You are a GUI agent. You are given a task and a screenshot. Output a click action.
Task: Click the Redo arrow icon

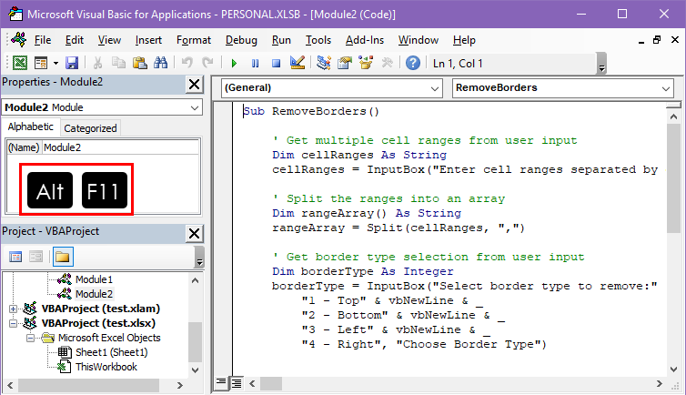click(207, 63)
